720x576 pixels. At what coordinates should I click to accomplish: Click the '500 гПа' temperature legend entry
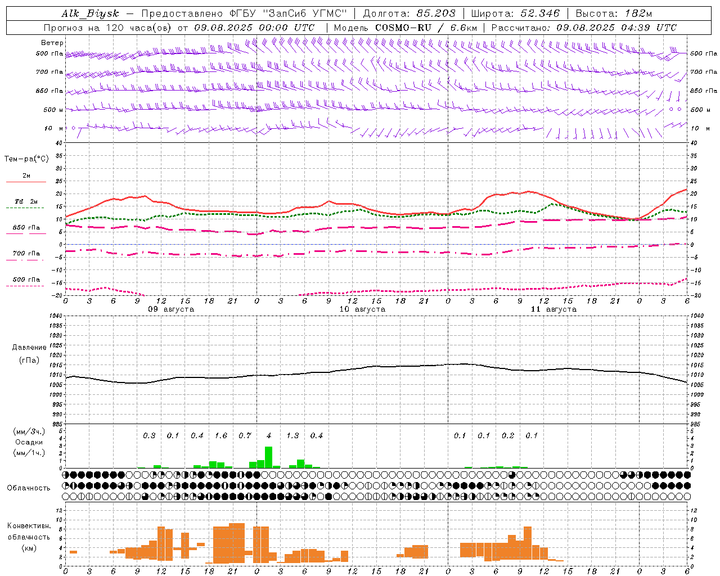pos(26,281)
